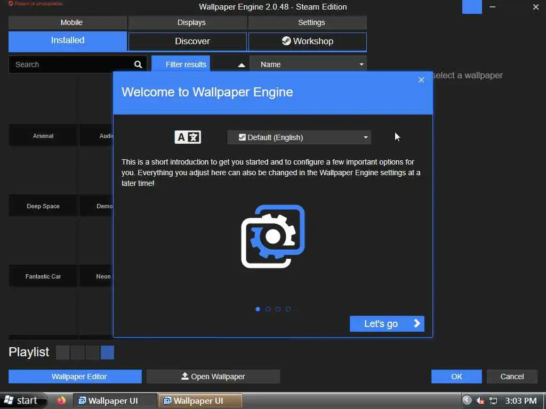Viewport: 546px width, 409px height.
Task: Confirm with the OK button
Action: [456, 377]
